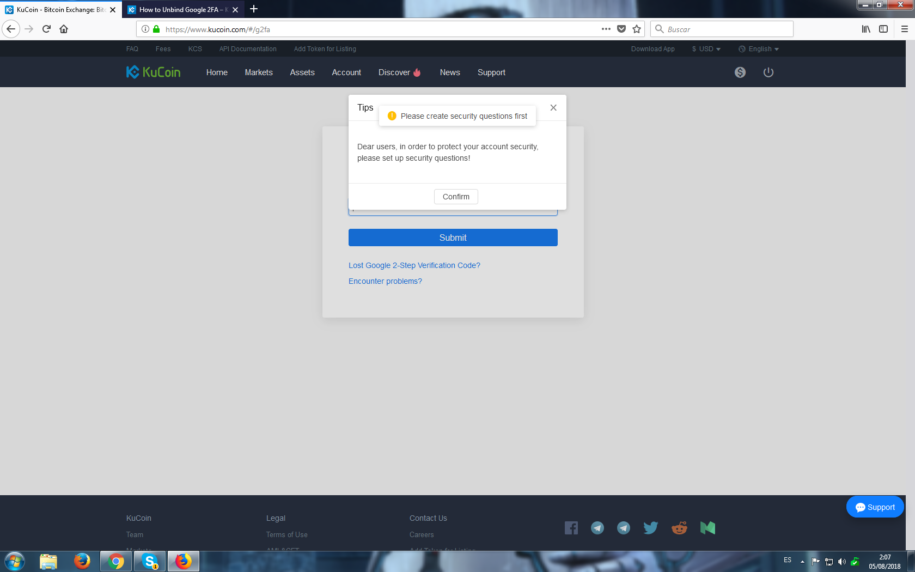
Task: Click the power logout icon
Action: tap(768, 72)
